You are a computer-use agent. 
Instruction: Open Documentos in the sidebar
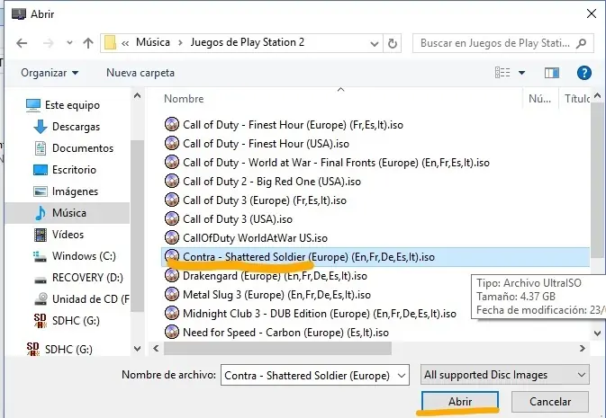[74, 148]
